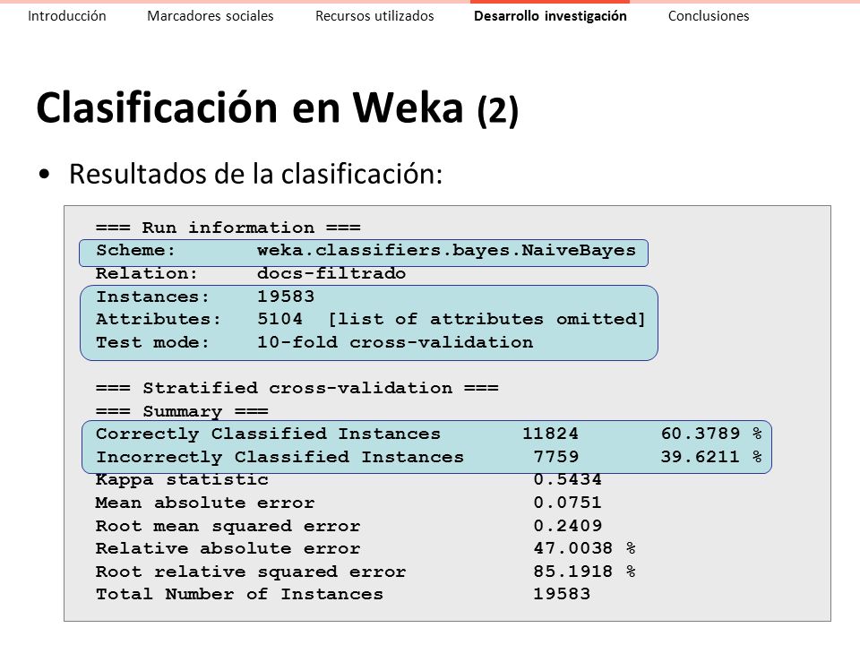Viewport: 860px width, 645px height.
Task: Click the Kappa statistic label
Action: point(182,480)
